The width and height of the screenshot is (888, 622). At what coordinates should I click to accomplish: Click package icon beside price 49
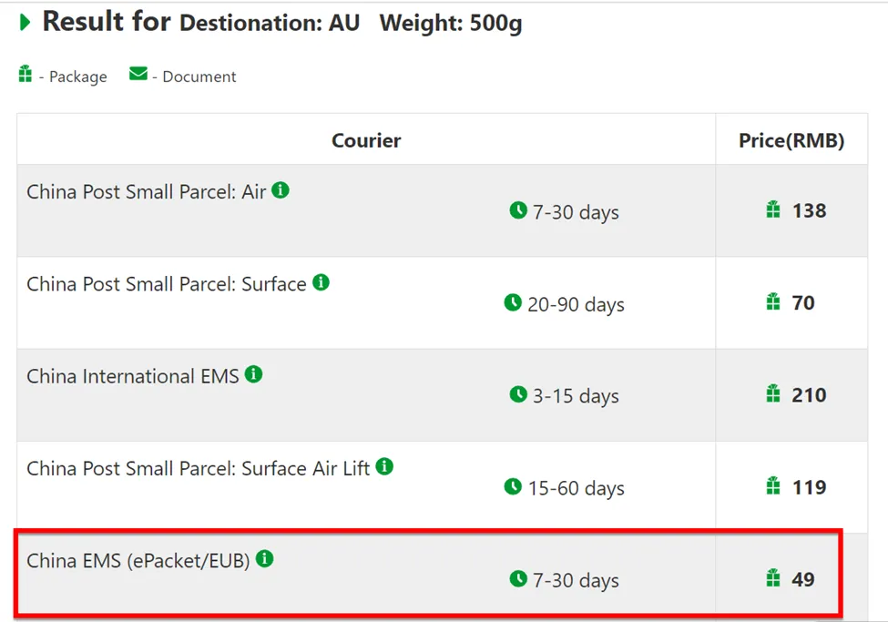(773, 577)
